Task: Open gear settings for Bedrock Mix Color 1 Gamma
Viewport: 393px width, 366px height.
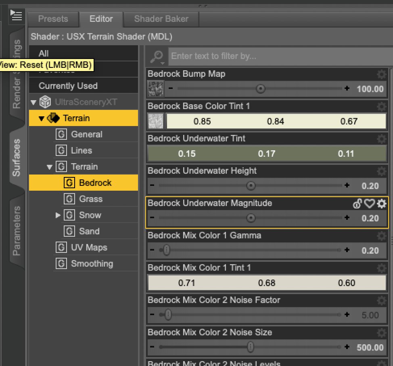Action: pos(382,236)
